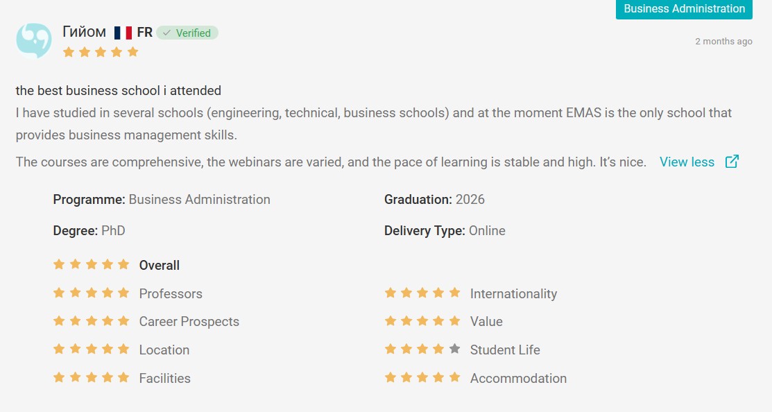Click the Programme value Business Administration
The image size is (772, 412).
click(x=199, y=199)
